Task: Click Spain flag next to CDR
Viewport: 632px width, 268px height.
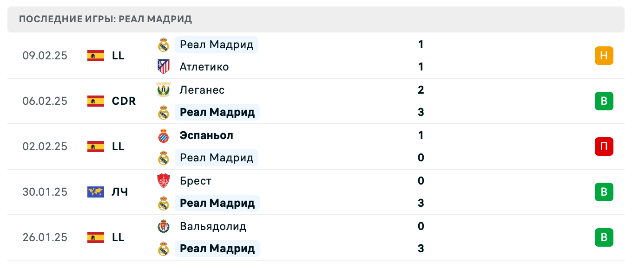Action: 96,101
